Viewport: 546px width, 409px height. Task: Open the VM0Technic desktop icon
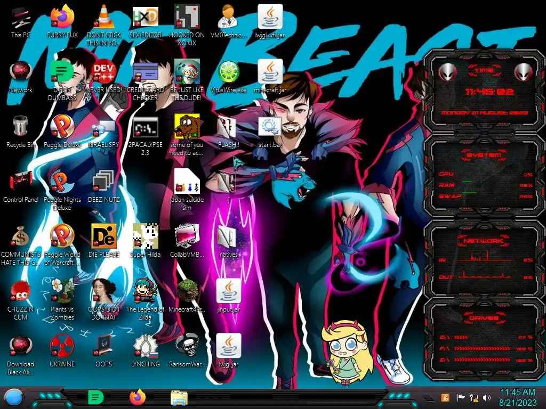point(228,17)
